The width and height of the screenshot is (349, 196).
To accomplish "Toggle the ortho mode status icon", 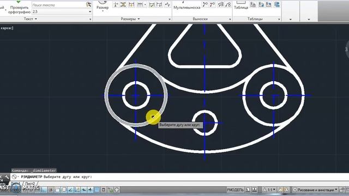I will [44, 190].
